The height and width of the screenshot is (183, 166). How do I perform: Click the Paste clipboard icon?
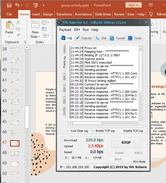(10, 25)
